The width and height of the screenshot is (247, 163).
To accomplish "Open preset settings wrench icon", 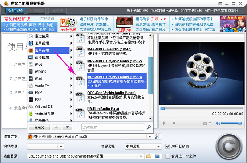I will point(157,136).
